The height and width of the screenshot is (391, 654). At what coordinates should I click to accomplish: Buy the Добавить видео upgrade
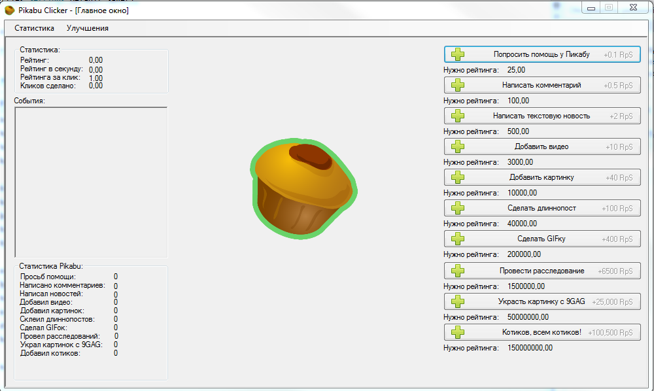click(542, 146)
